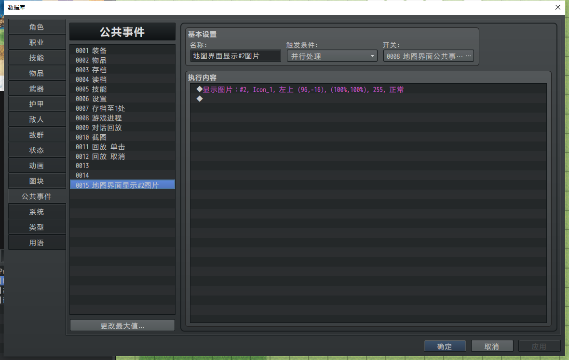Select common event 0010 截图
The image size is (569, 360).
(122, 137)
